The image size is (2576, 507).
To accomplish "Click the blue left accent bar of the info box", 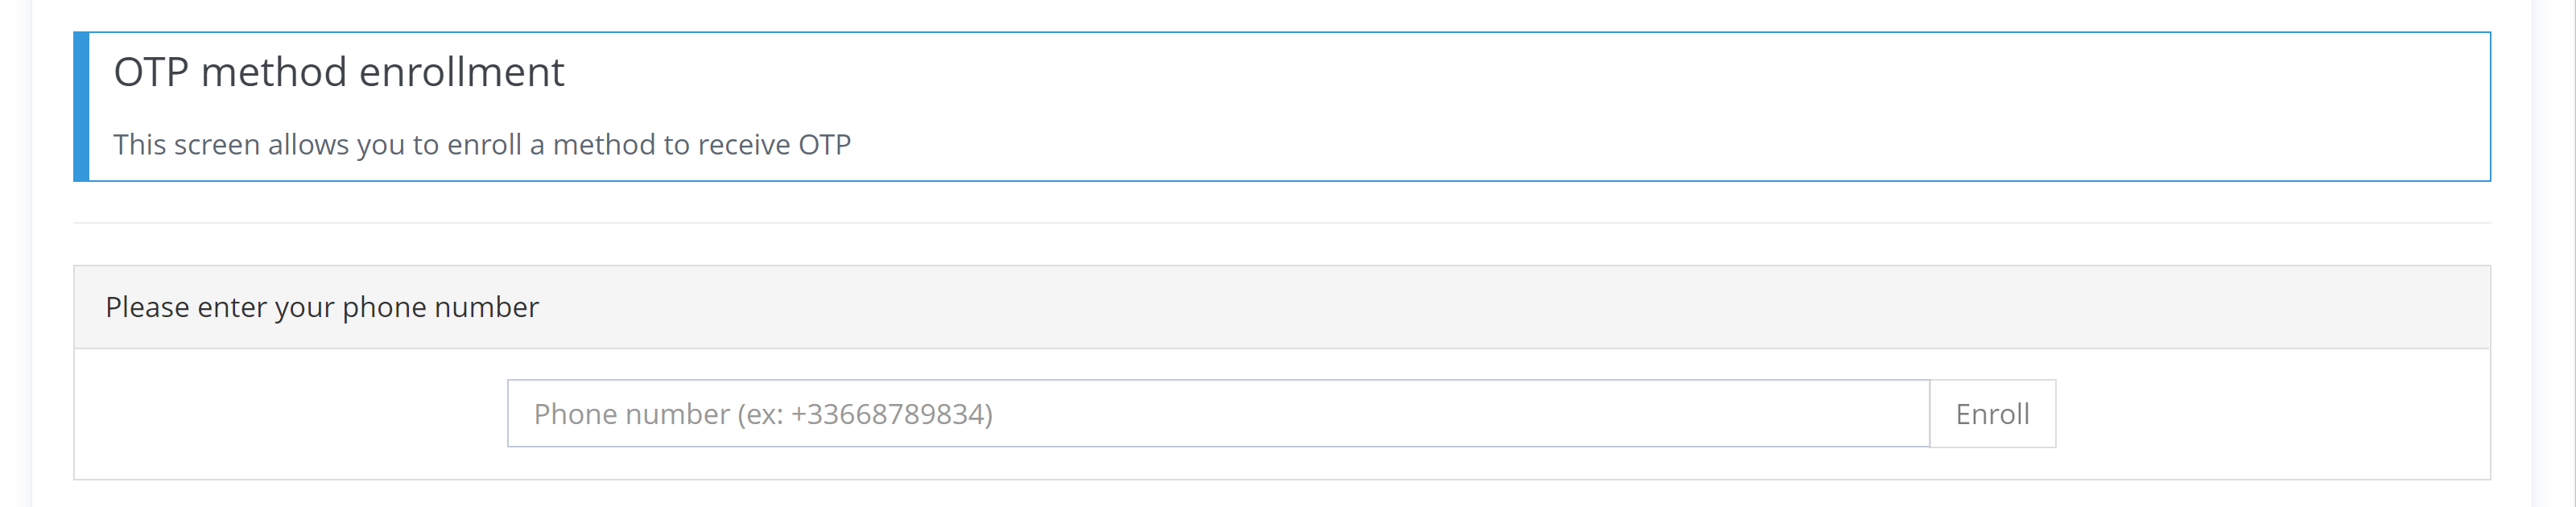I will pyautogui.click(x=81, y=107).
